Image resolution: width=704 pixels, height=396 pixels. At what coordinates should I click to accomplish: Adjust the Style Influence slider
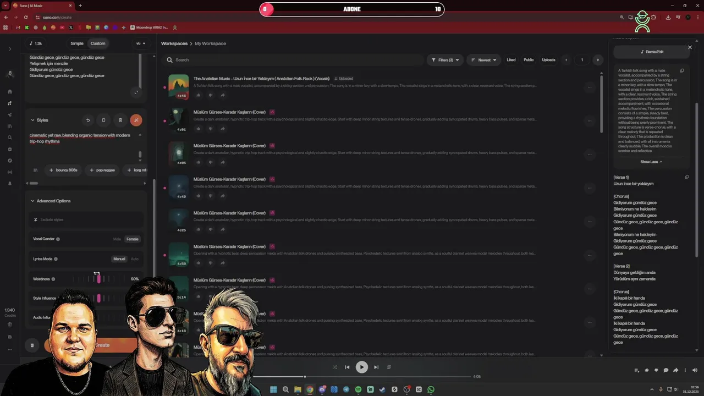98,298
